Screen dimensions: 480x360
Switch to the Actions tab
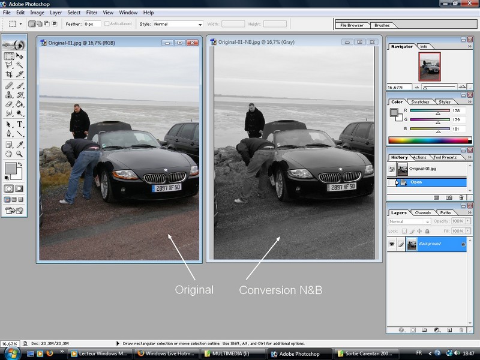419,157
